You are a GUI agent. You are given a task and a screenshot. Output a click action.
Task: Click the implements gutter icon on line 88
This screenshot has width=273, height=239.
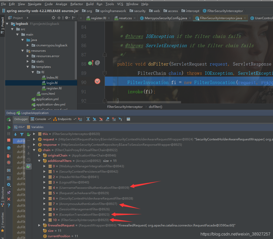pos(91,63)
